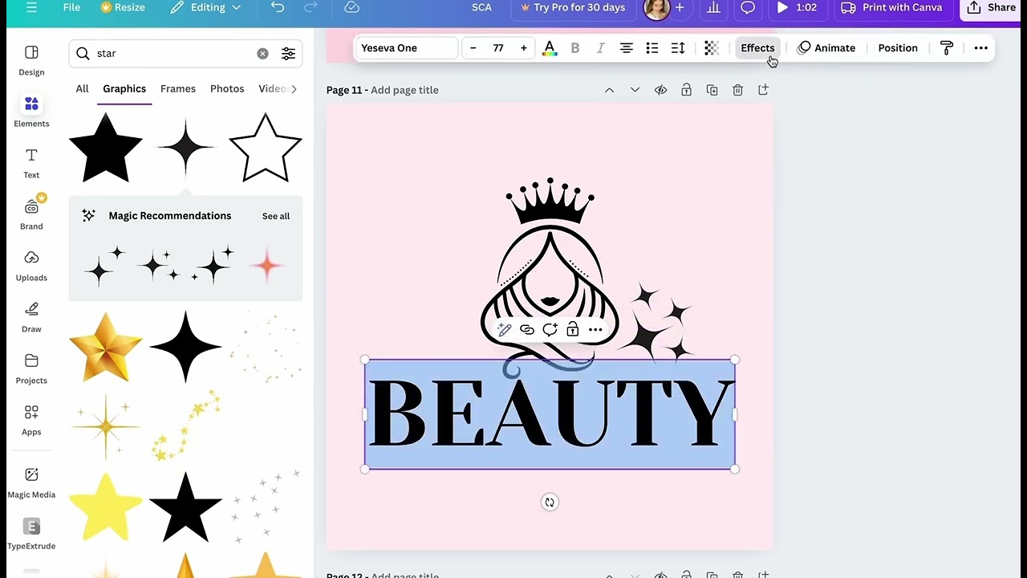Toggle bold formatting

point(575,48)
